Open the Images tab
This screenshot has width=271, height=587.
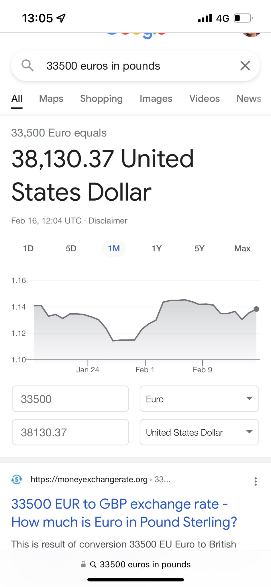156,99
